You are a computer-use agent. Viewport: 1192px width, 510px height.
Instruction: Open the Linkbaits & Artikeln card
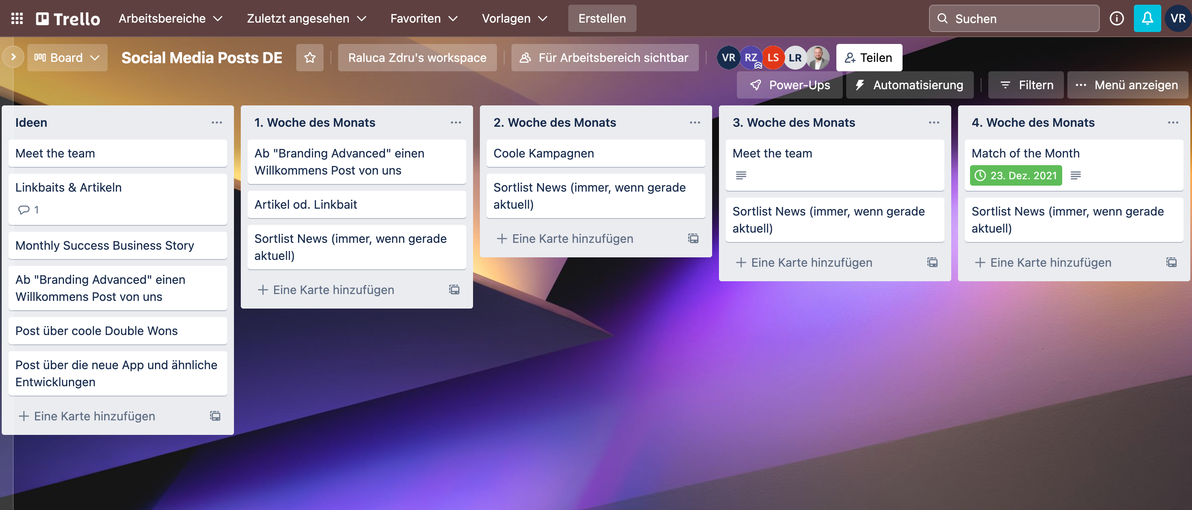click(117, 199)
